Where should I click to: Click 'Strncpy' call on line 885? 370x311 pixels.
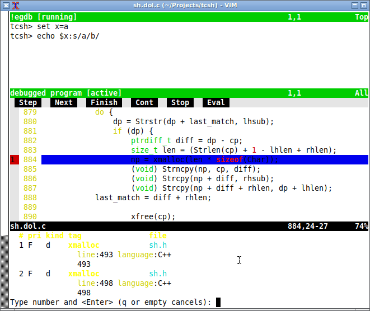pyautogui.click(x=178, y=169)
